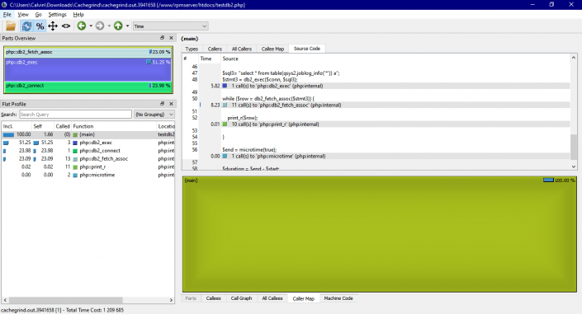Open the Time event type combo box

click(x=170, y=26)
